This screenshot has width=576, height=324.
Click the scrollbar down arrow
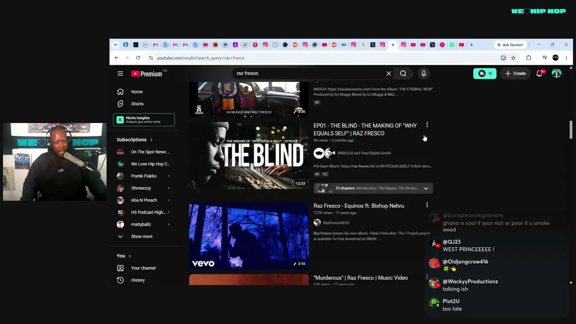571,283
